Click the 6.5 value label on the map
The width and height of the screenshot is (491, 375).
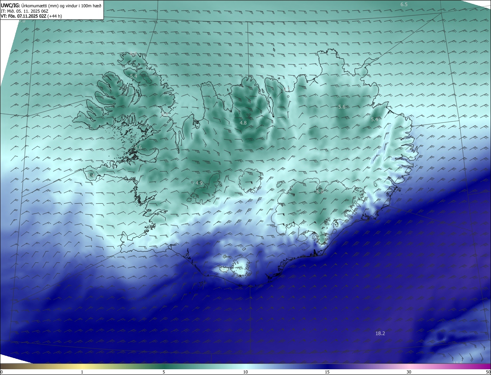(x=404, y=4)
